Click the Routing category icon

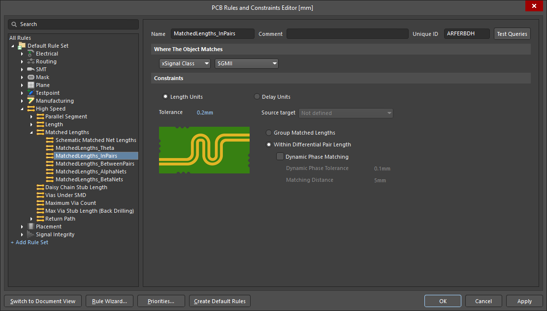(31, 61)
